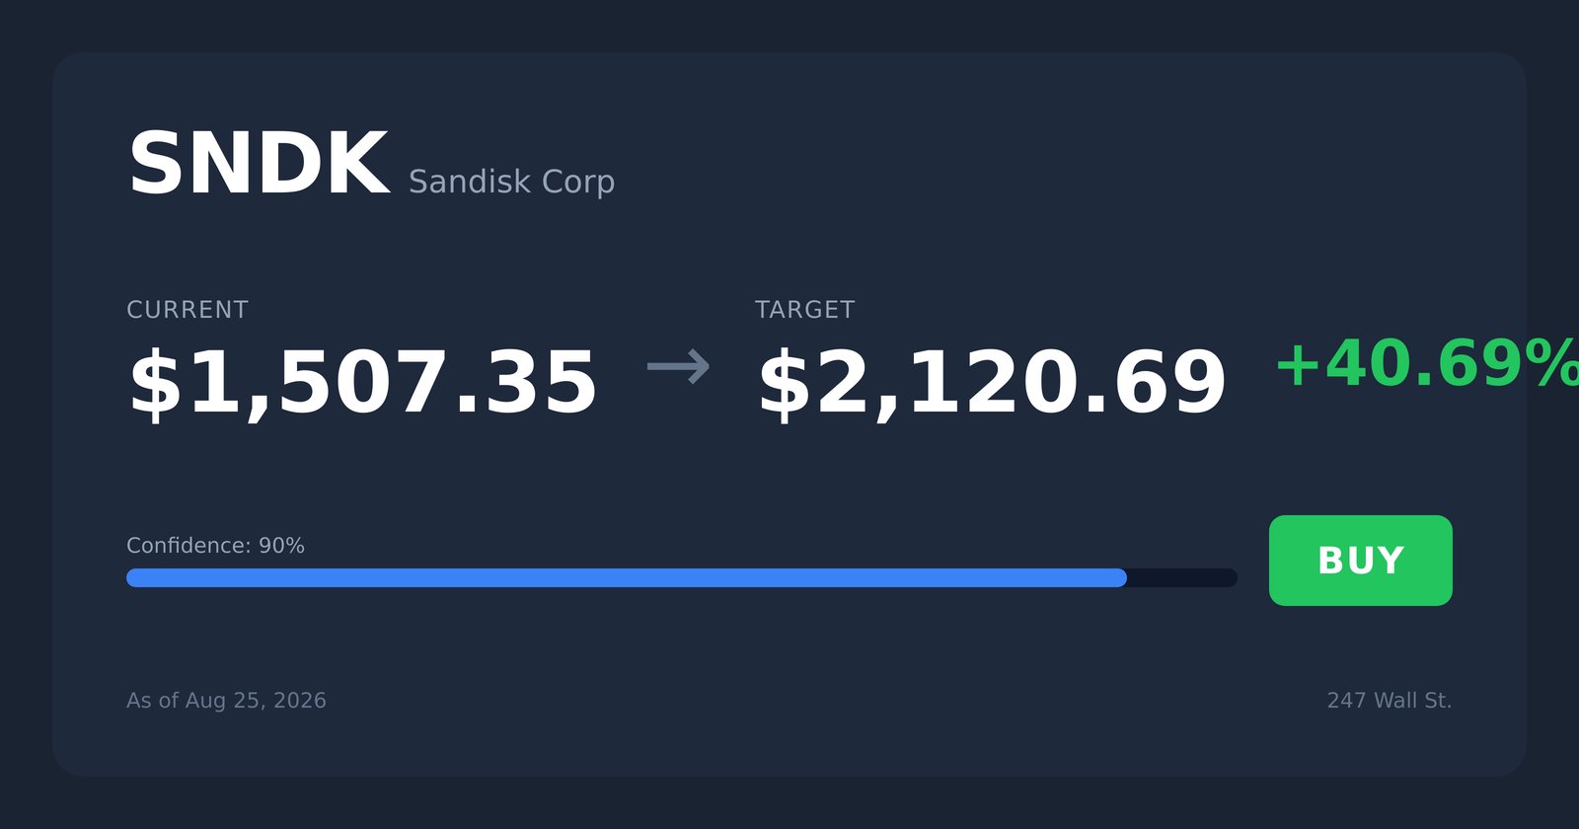Viewport: 1579px width, 829px height.
Task: Click the As of Aug 25, 2026 date
Action: [226, 701]
